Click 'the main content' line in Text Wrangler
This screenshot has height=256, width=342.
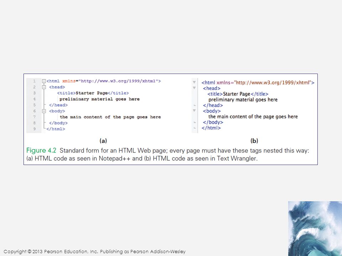(x=253, y=117)
